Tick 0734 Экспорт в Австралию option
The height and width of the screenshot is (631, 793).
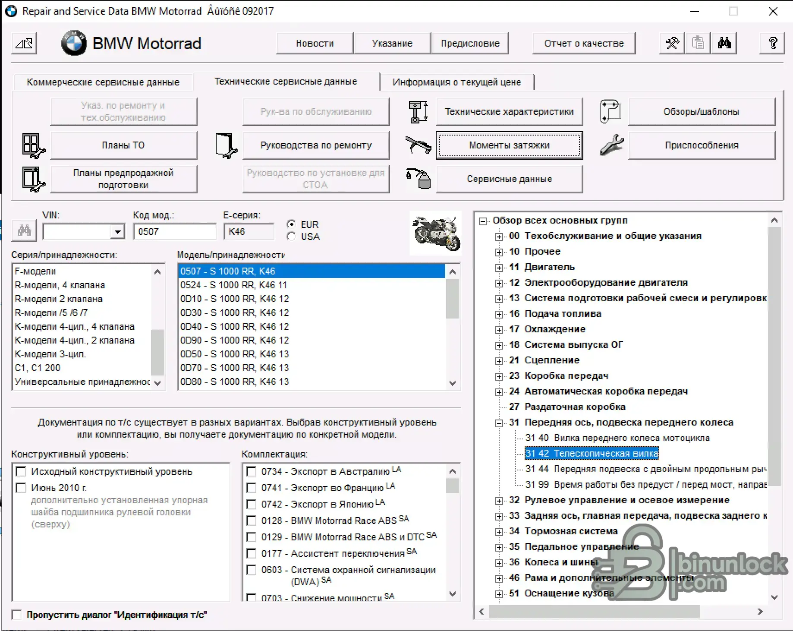click(x=251, y=471)
